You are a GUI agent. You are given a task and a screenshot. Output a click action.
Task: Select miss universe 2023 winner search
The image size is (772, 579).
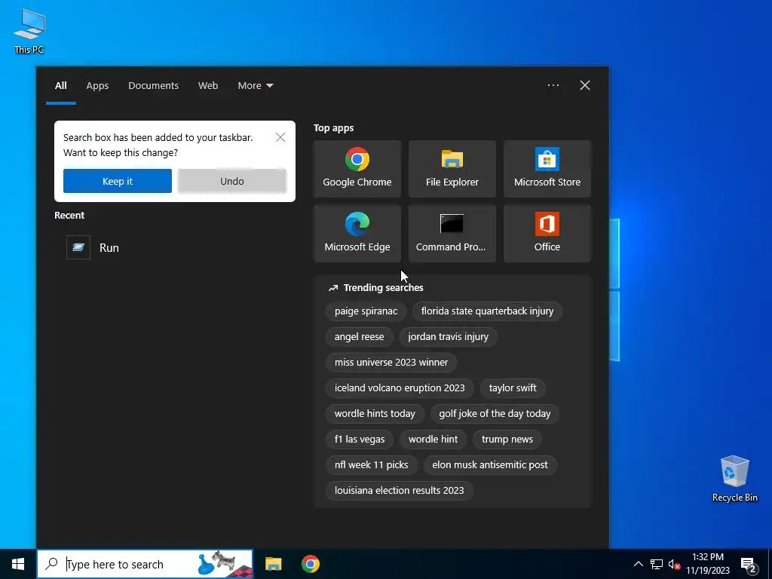[x=391, y=363]
